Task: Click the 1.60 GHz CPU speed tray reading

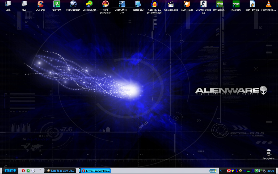Action: (x=252, y=171)
